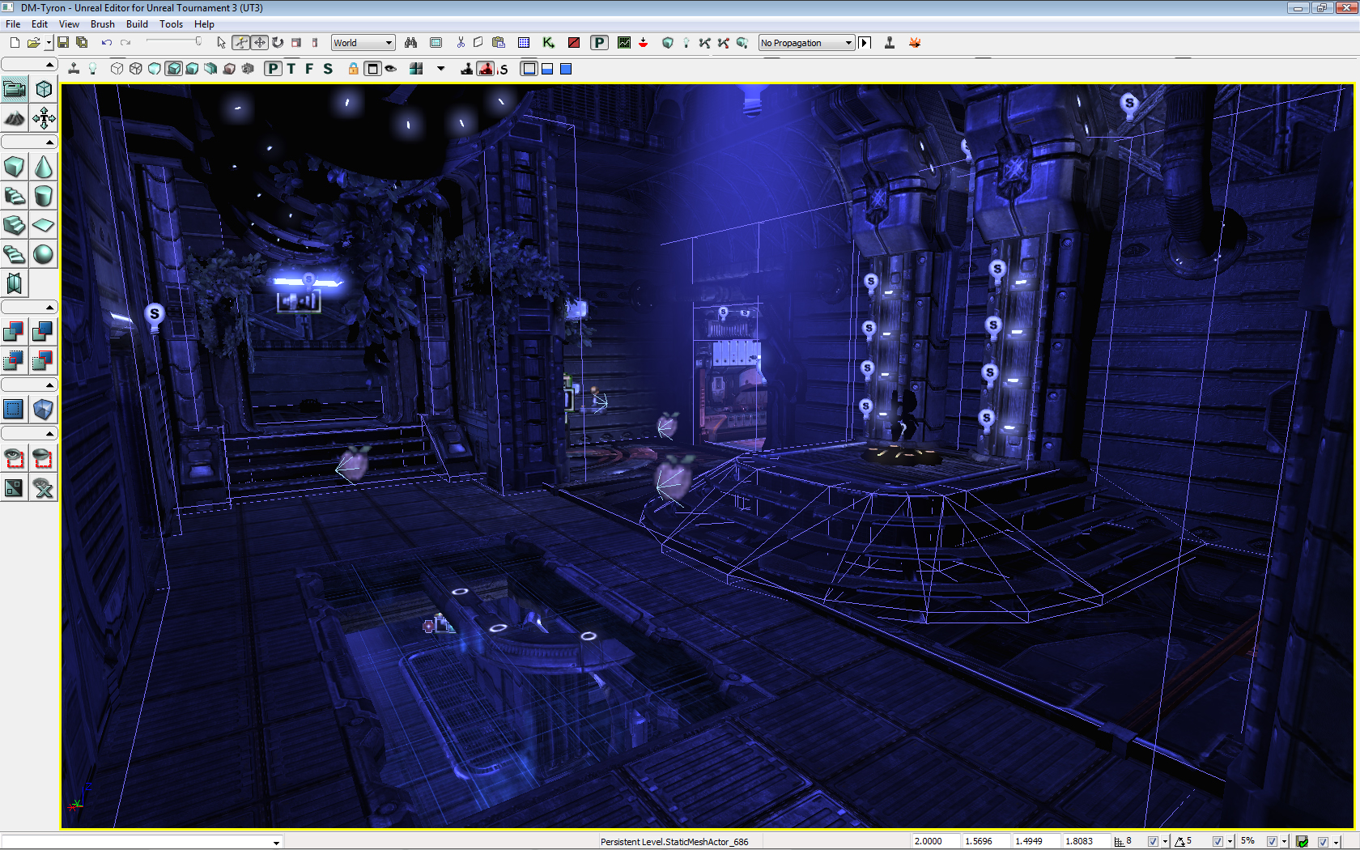
Task: Click the CSG Subtract tool
Action: (44, 332)
